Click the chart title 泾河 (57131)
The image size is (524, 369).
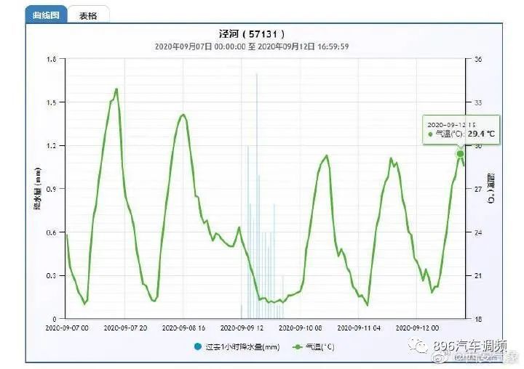252,33
